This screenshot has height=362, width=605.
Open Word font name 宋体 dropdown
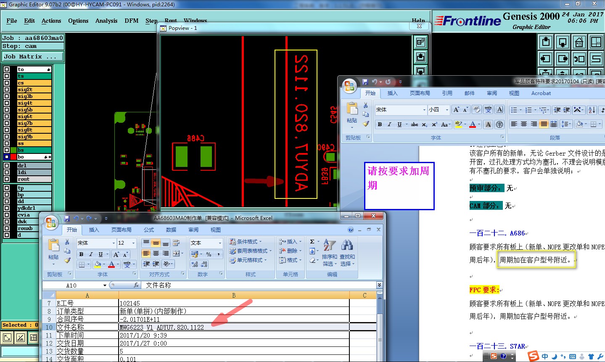coord(424,110)
